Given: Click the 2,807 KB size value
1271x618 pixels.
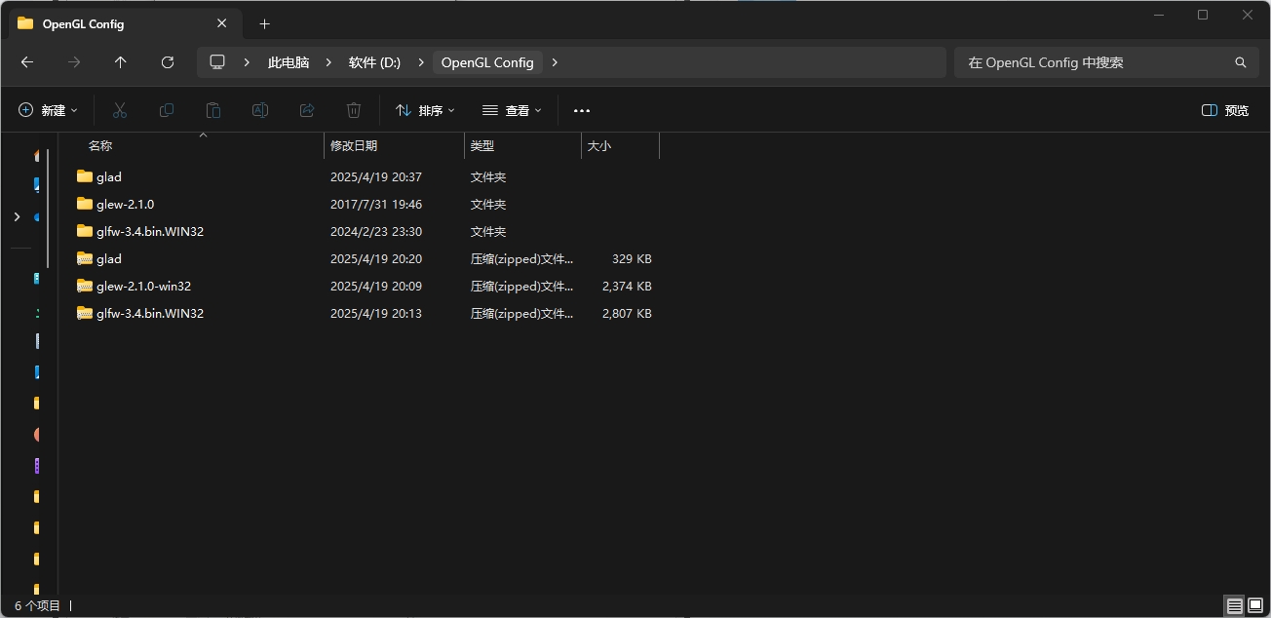Looking at the screenshot, I should (x=627, y=313).
